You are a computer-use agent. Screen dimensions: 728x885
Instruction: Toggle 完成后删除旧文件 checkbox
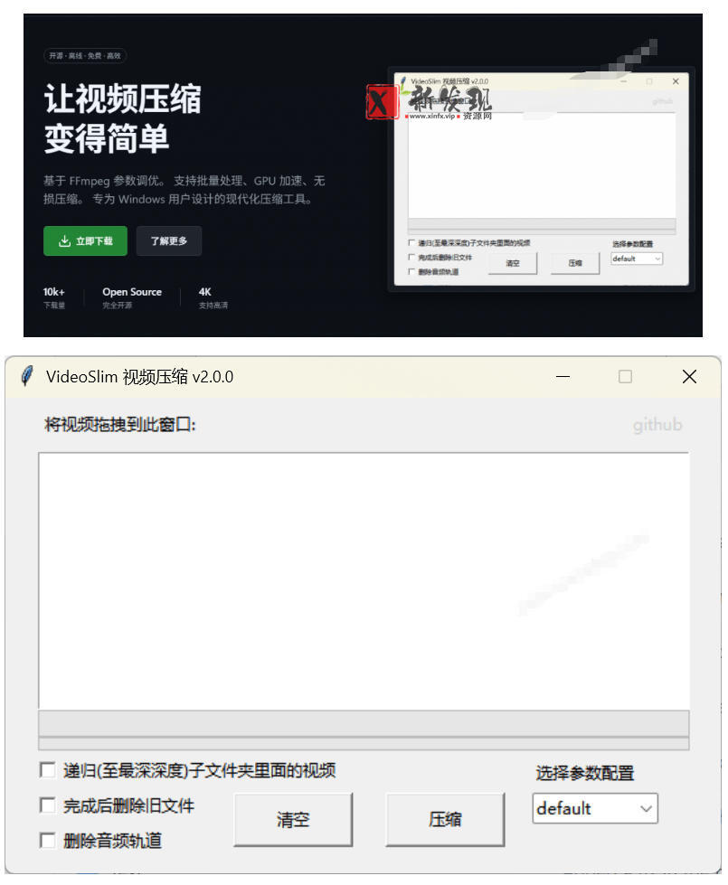pyautogui.click(x=47, y=805)
